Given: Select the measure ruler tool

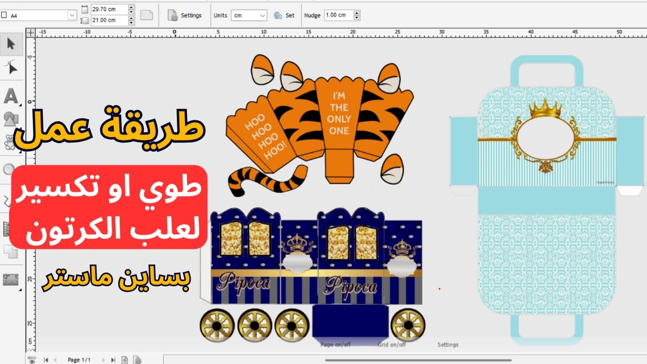Looking at the screenshot, I should coord(10,280).
